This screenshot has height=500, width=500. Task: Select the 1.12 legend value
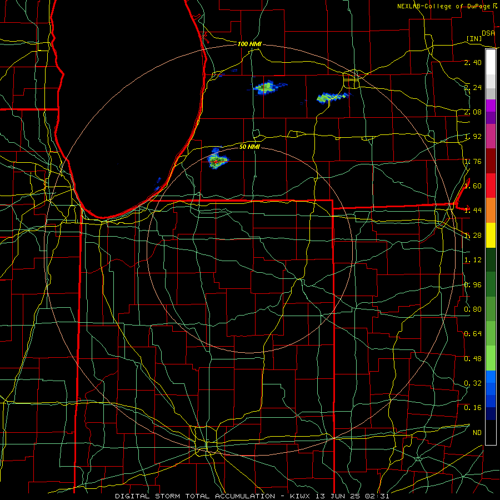click(473, 260)
